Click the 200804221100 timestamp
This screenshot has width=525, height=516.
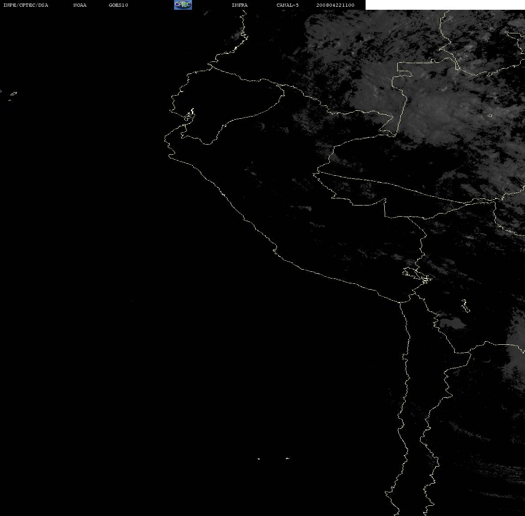click(335, 5)
